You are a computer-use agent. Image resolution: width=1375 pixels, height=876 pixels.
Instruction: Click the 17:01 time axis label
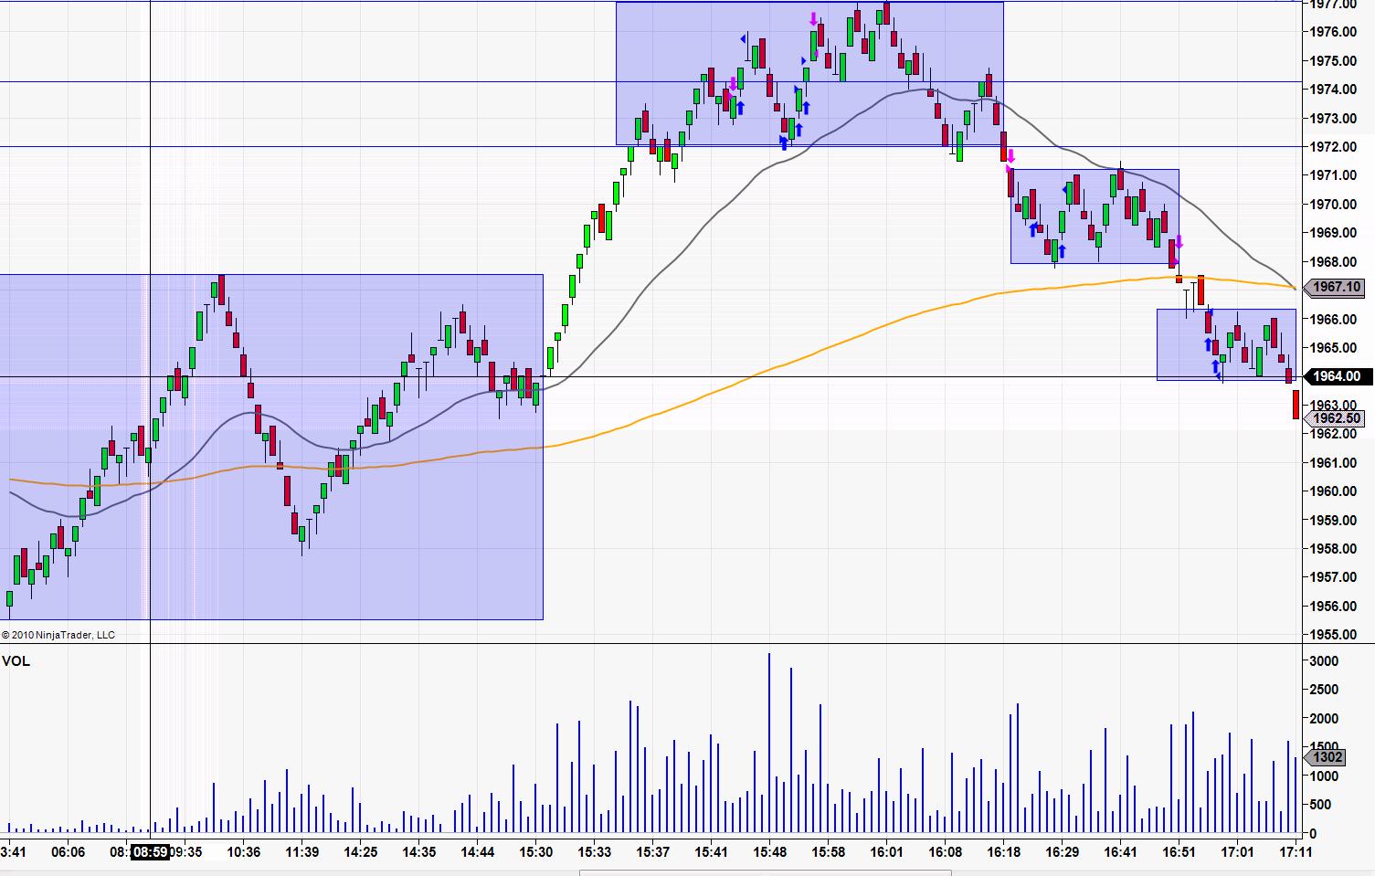(1238, 852)
